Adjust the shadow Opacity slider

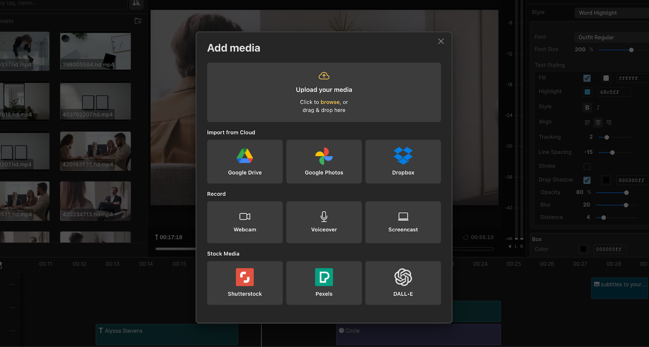click(626, 193)
